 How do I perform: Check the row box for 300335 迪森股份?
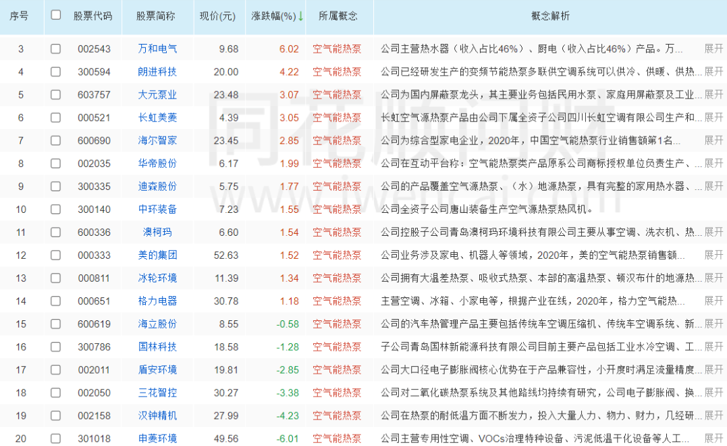(55, 186)
